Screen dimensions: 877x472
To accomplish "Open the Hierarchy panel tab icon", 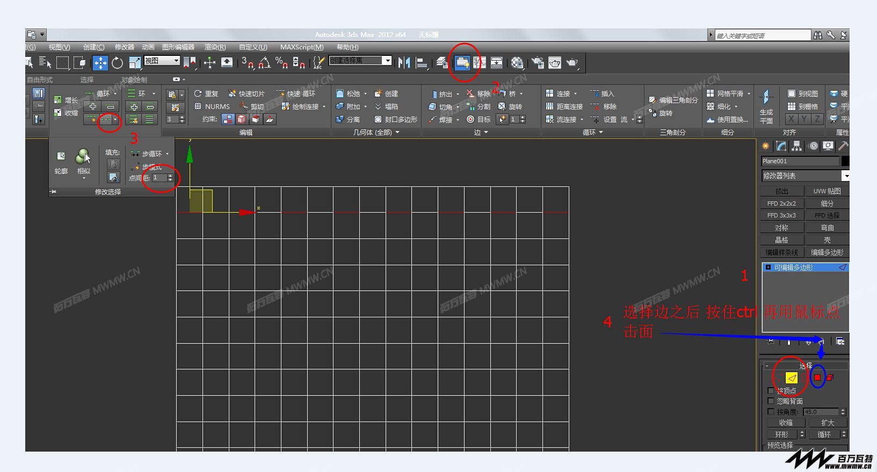I will pyautogui.click(x=797, y=146).
